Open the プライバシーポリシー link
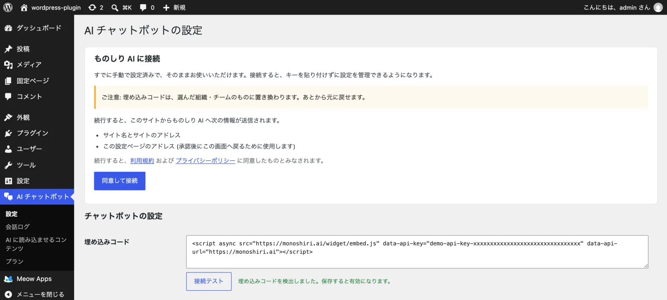The height and width of the screenshot is (300, 667). coord(206,161)
